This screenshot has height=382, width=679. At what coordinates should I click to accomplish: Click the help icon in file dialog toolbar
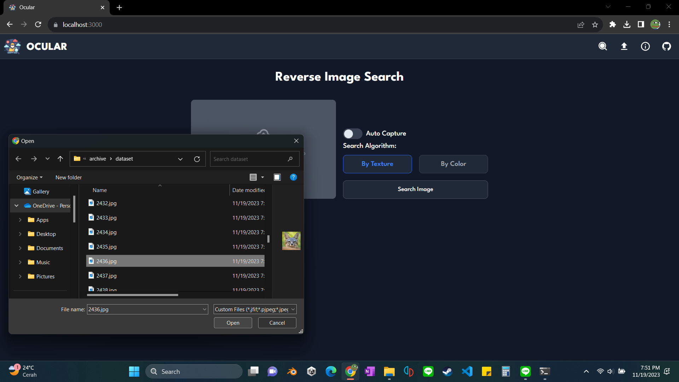tap(294, 177)
